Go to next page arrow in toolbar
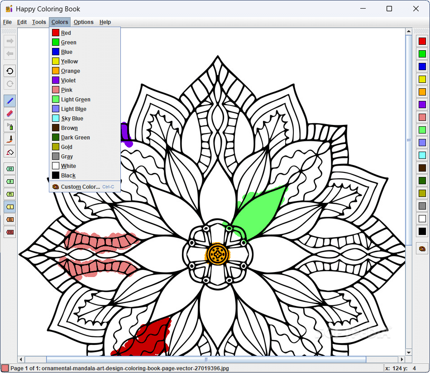 (10, 41)
